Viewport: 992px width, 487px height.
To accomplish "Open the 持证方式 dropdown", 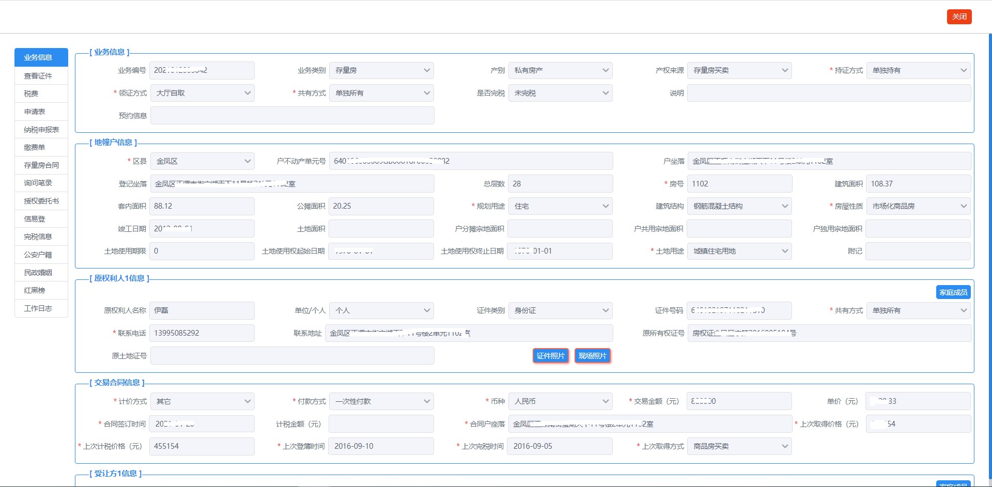I will tap(918, 70).
